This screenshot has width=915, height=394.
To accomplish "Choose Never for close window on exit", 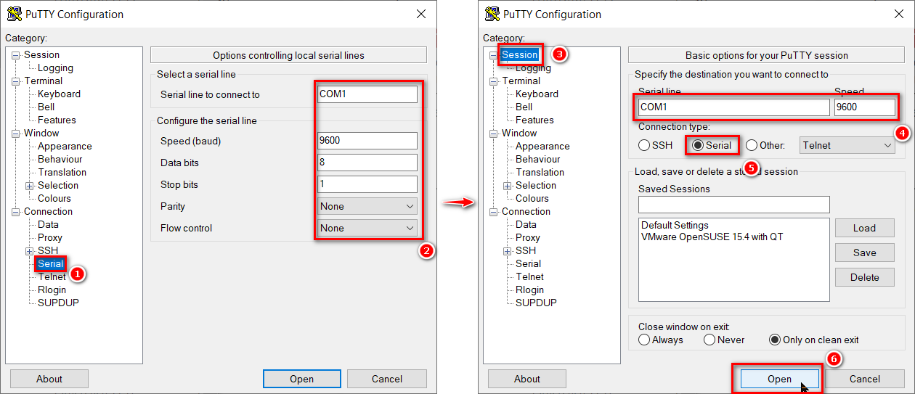I will [x=709, y=340].
